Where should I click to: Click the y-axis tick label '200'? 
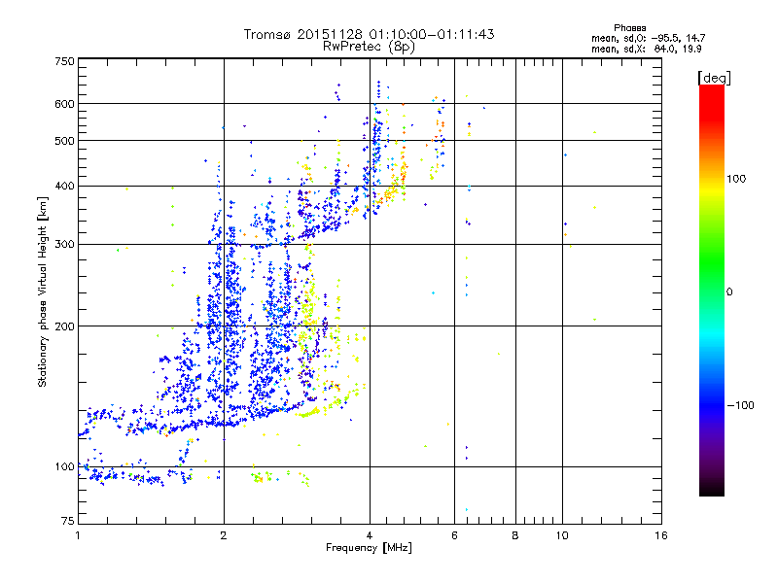click(64, 326)
